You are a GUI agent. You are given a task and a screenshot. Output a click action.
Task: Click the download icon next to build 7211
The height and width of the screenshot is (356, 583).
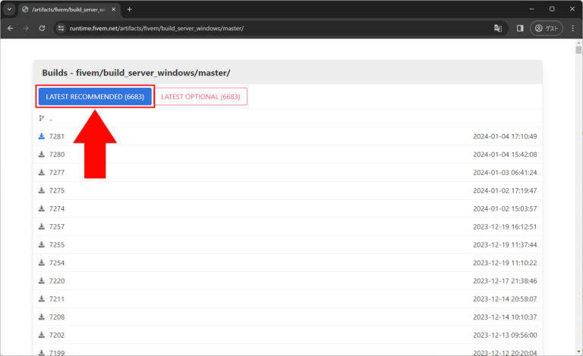pos(42,299)
